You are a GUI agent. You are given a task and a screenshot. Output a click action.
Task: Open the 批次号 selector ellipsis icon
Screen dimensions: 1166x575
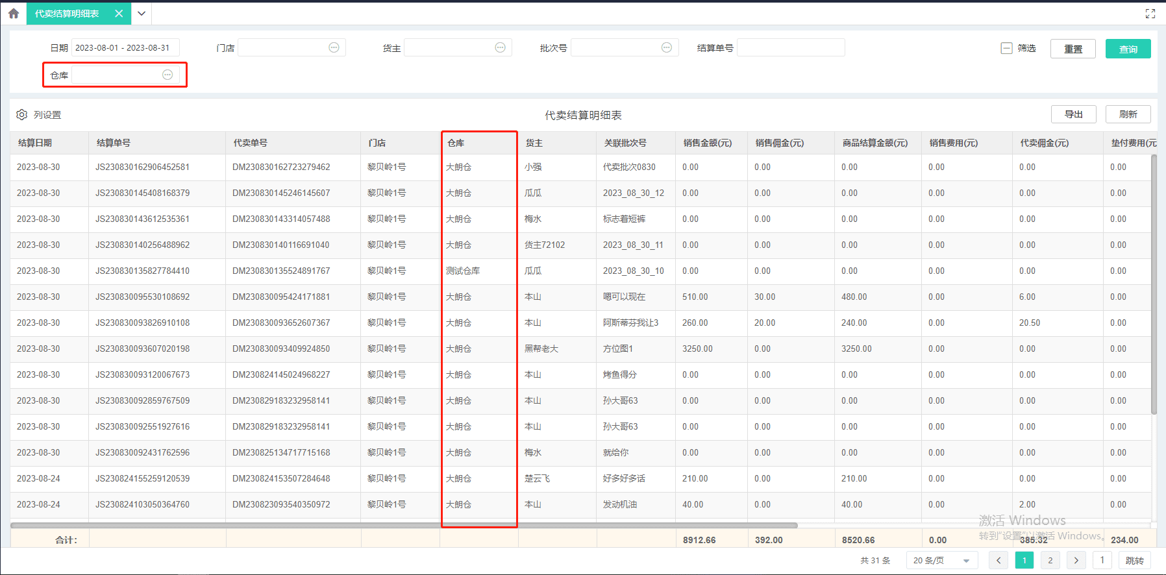666,47
